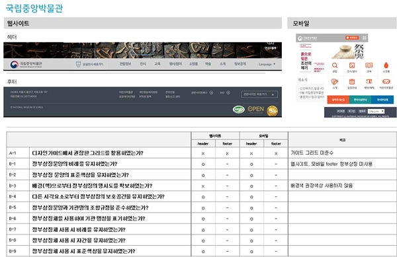Click the mobile header museum logo
The image size is (397, 257).
coord(308,38)
